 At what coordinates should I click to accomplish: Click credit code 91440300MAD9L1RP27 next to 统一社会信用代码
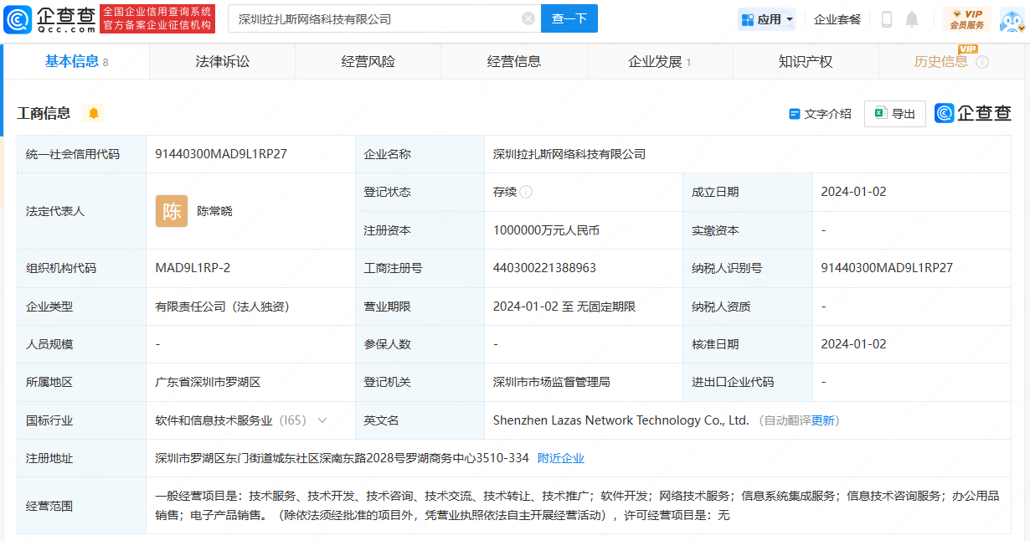(x=221, y=154)
